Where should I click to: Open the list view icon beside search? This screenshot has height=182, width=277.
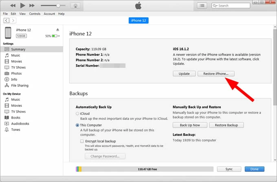click(202, 6)
